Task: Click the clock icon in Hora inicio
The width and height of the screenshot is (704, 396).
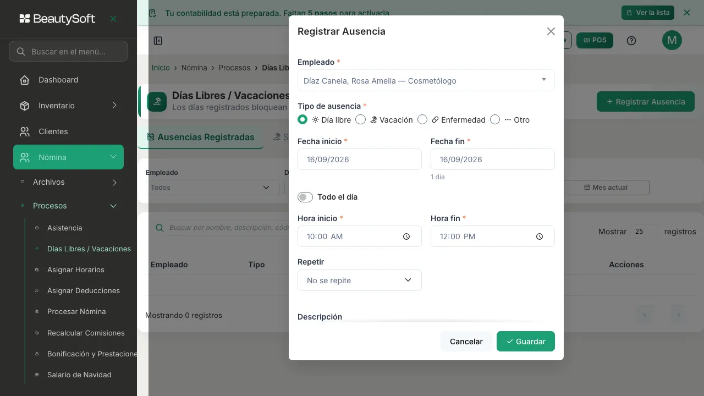Action: (406, 237)
